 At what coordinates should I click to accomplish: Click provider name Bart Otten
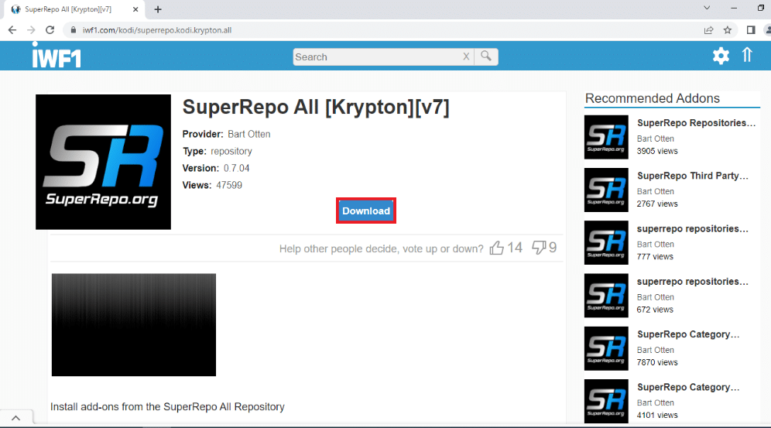(248, 134)
